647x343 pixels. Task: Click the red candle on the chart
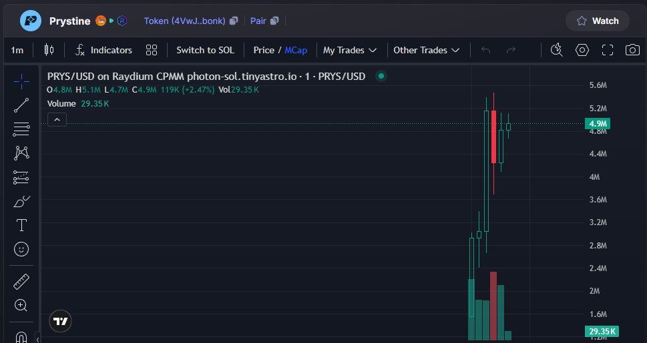pyautogui.click(x=493, y=137)
